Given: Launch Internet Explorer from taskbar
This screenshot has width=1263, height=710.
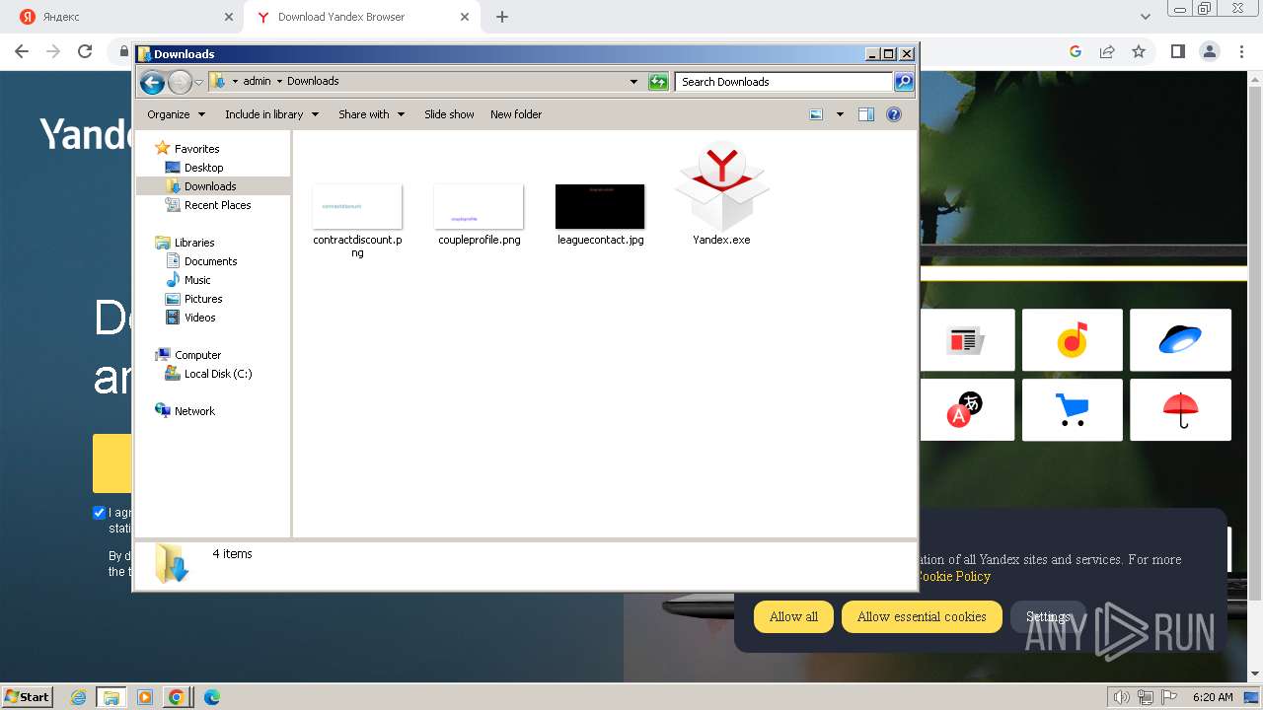Looking at the screenshot, I should coord(79,697).
